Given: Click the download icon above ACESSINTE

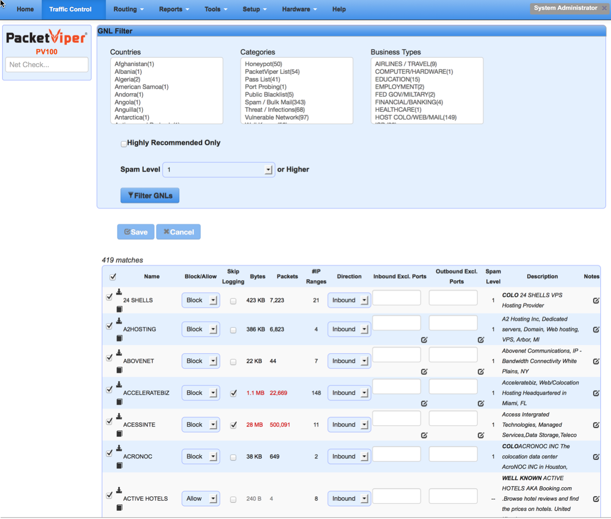Looking at the screenshot, I should [119, 416].
